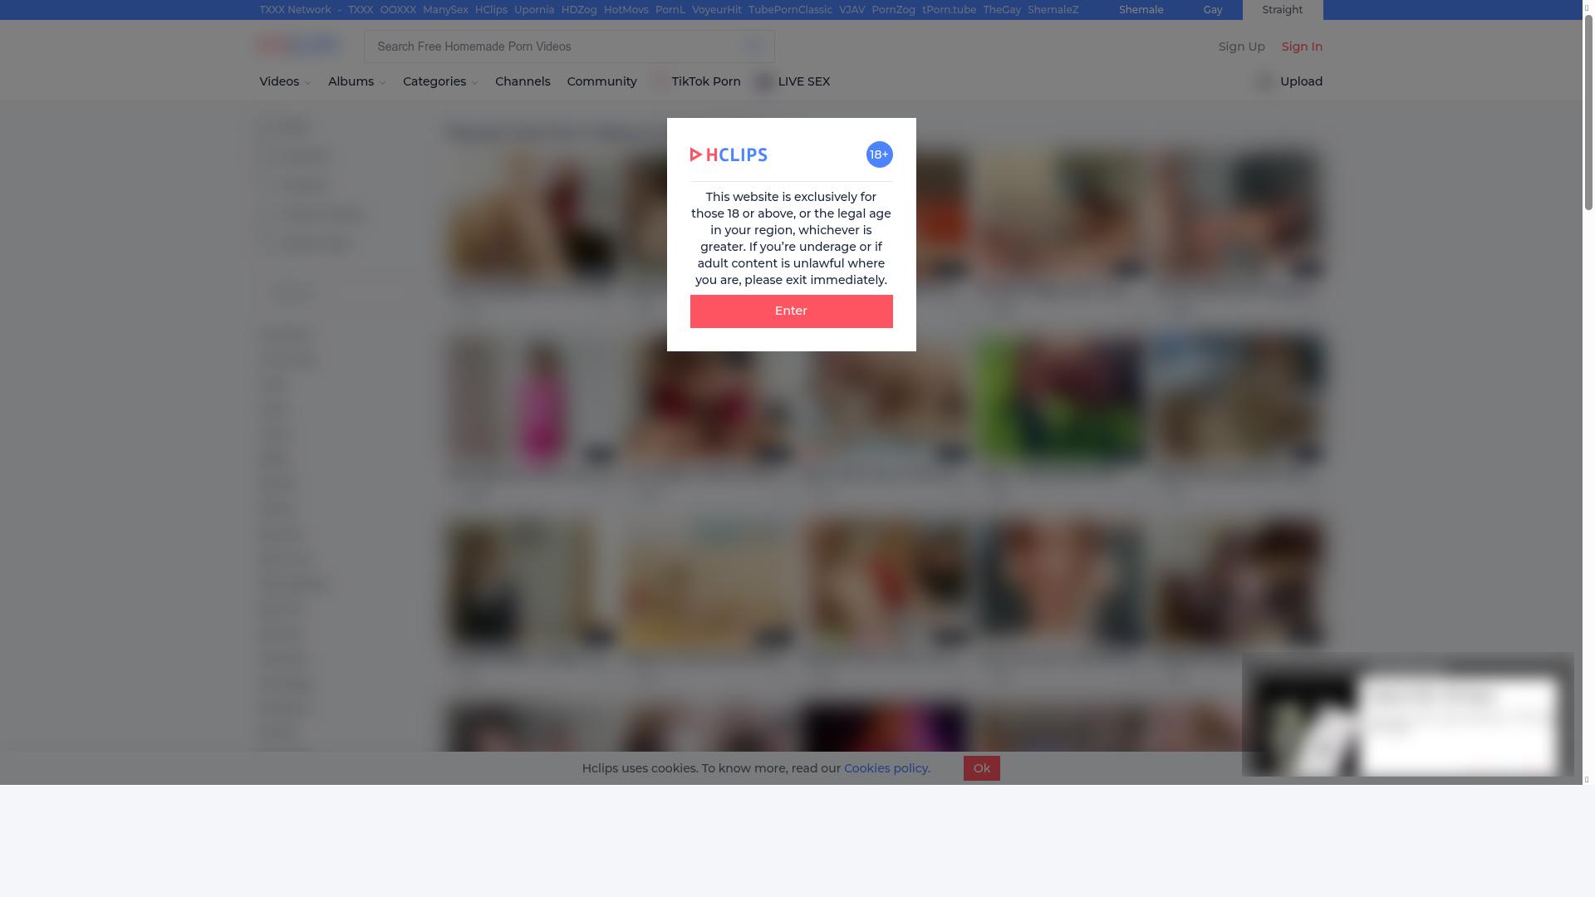This screenshot has height=897, width=1595.
Task: Click the Upload icon
Action: coord(1264,81)
